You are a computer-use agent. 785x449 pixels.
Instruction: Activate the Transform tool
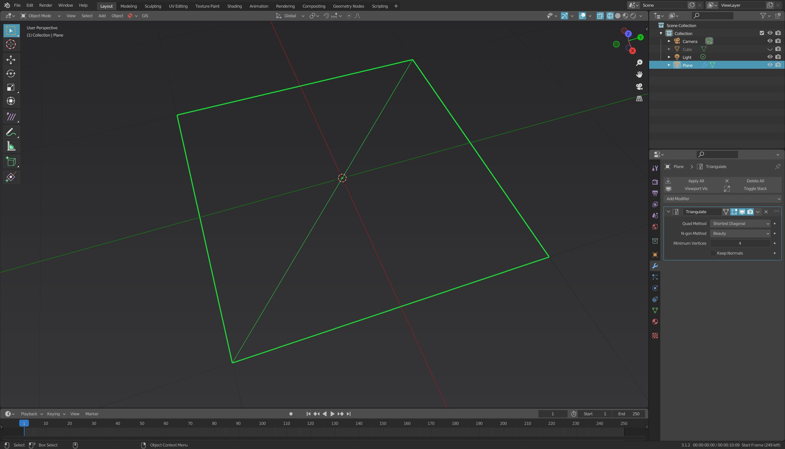pos(11,101)
